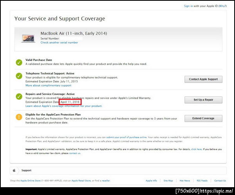The width and height of the screenshot is (235, 195).
Task: Click the green checkmark beside Repairs and Service Coverage
Action: coord(19,97)
